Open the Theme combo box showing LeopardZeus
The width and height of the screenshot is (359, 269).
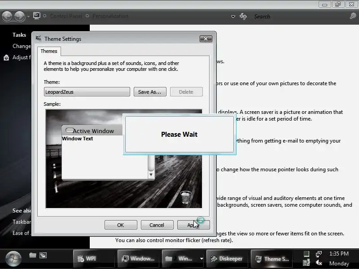pos(87,92)
